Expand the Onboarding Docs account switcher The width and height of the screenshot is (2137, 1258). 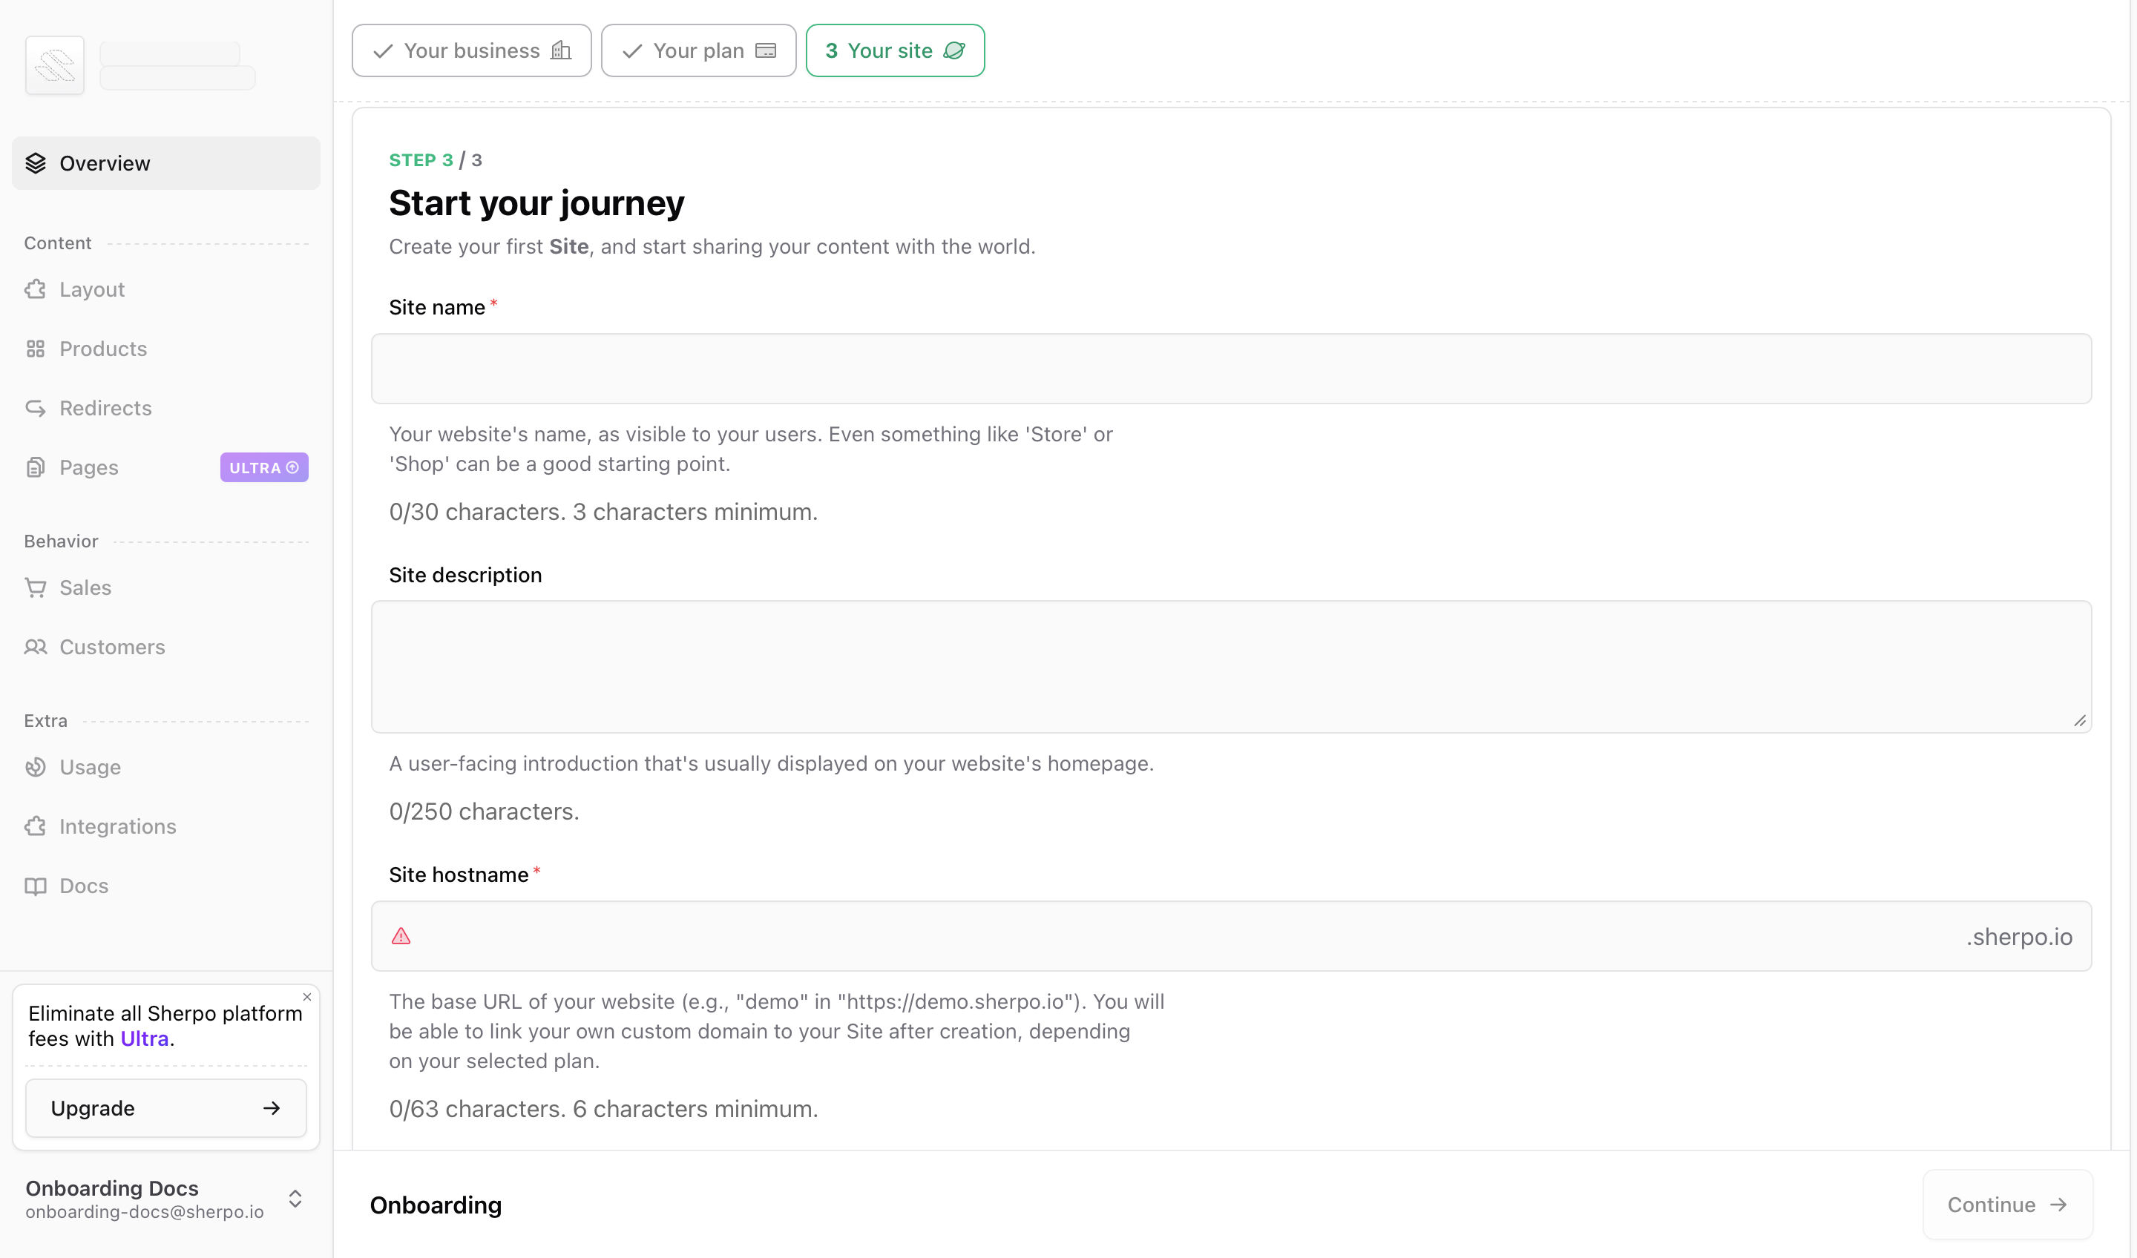click(x=295, y=1199)
